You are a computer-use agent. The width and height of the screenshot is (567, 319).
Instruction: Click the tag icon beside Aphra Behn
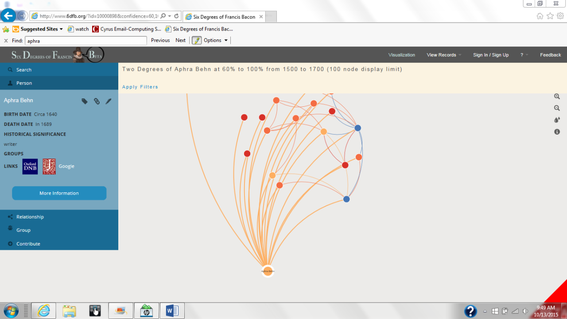click(x=85, y=101)
